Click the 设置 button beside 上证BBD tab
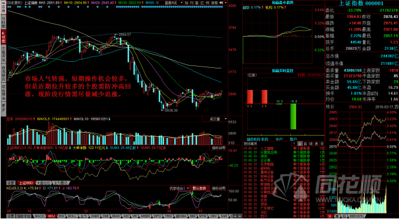The width and height of the screenshot is (399, 219). 11,182
